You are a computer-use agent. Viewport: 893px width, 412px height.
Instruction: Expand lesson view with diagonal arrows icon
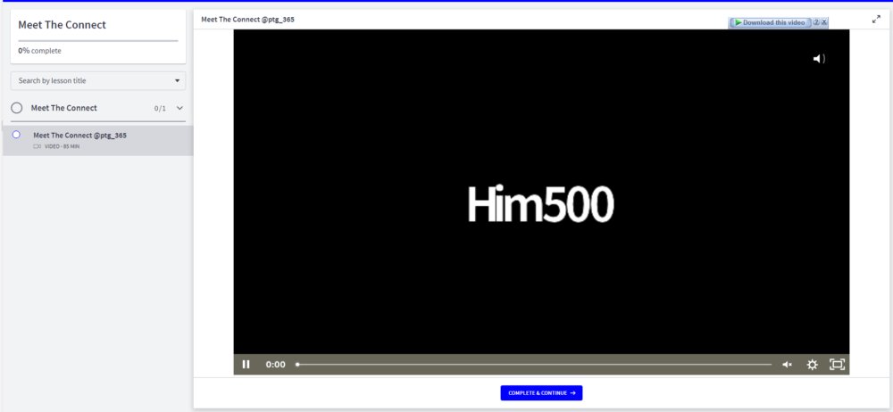coord(876,20)
